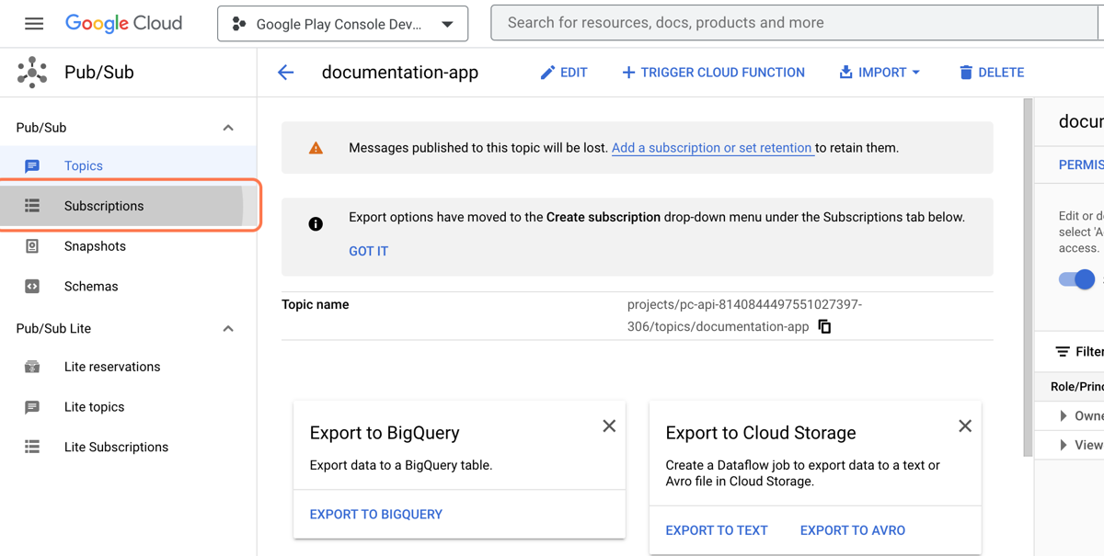This screenshot has height=556, width=1104.
Task: Close the Export to Cloud Storage card
Action: click(965, 426)
